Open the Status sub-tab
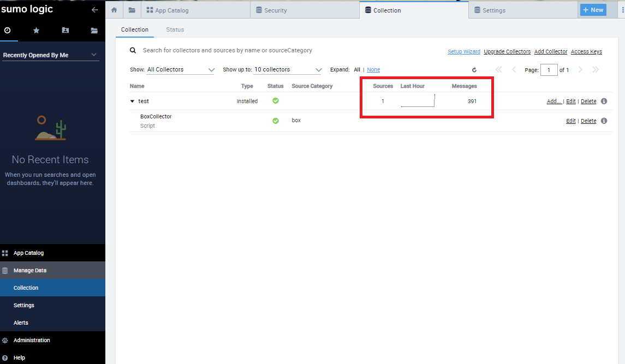This screenshot has height=364, width=625. (175, 29)
